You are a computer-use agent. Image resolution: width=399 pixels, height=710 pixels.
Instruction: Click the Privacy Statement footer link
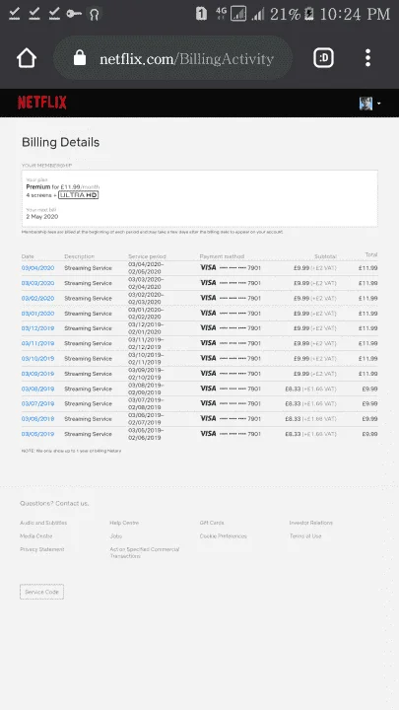(42, 549)
